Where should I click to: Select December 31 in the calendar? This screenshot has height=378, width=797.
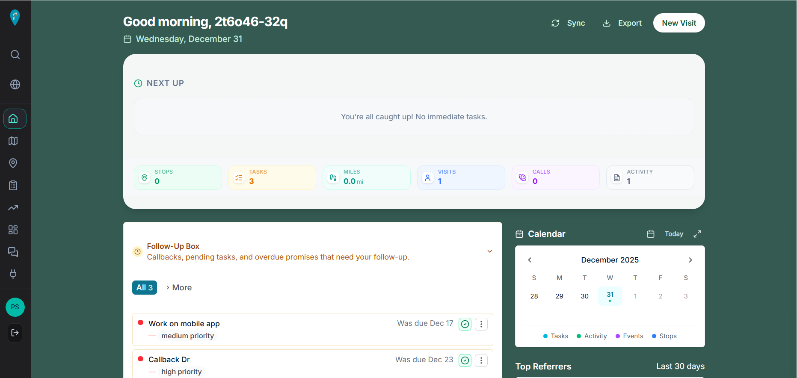click(x=610, y=296)
